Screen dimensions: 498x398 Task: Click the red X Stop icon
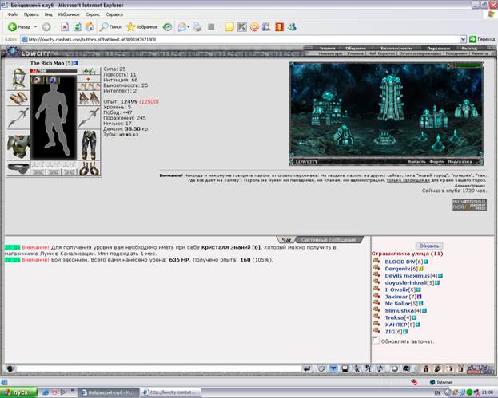coord(65,27)
